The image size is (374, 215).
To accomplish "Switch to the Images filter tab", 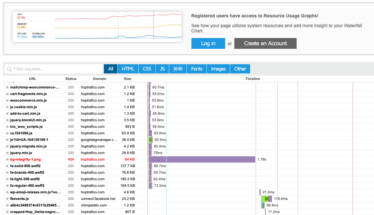I will click(218, 69).
